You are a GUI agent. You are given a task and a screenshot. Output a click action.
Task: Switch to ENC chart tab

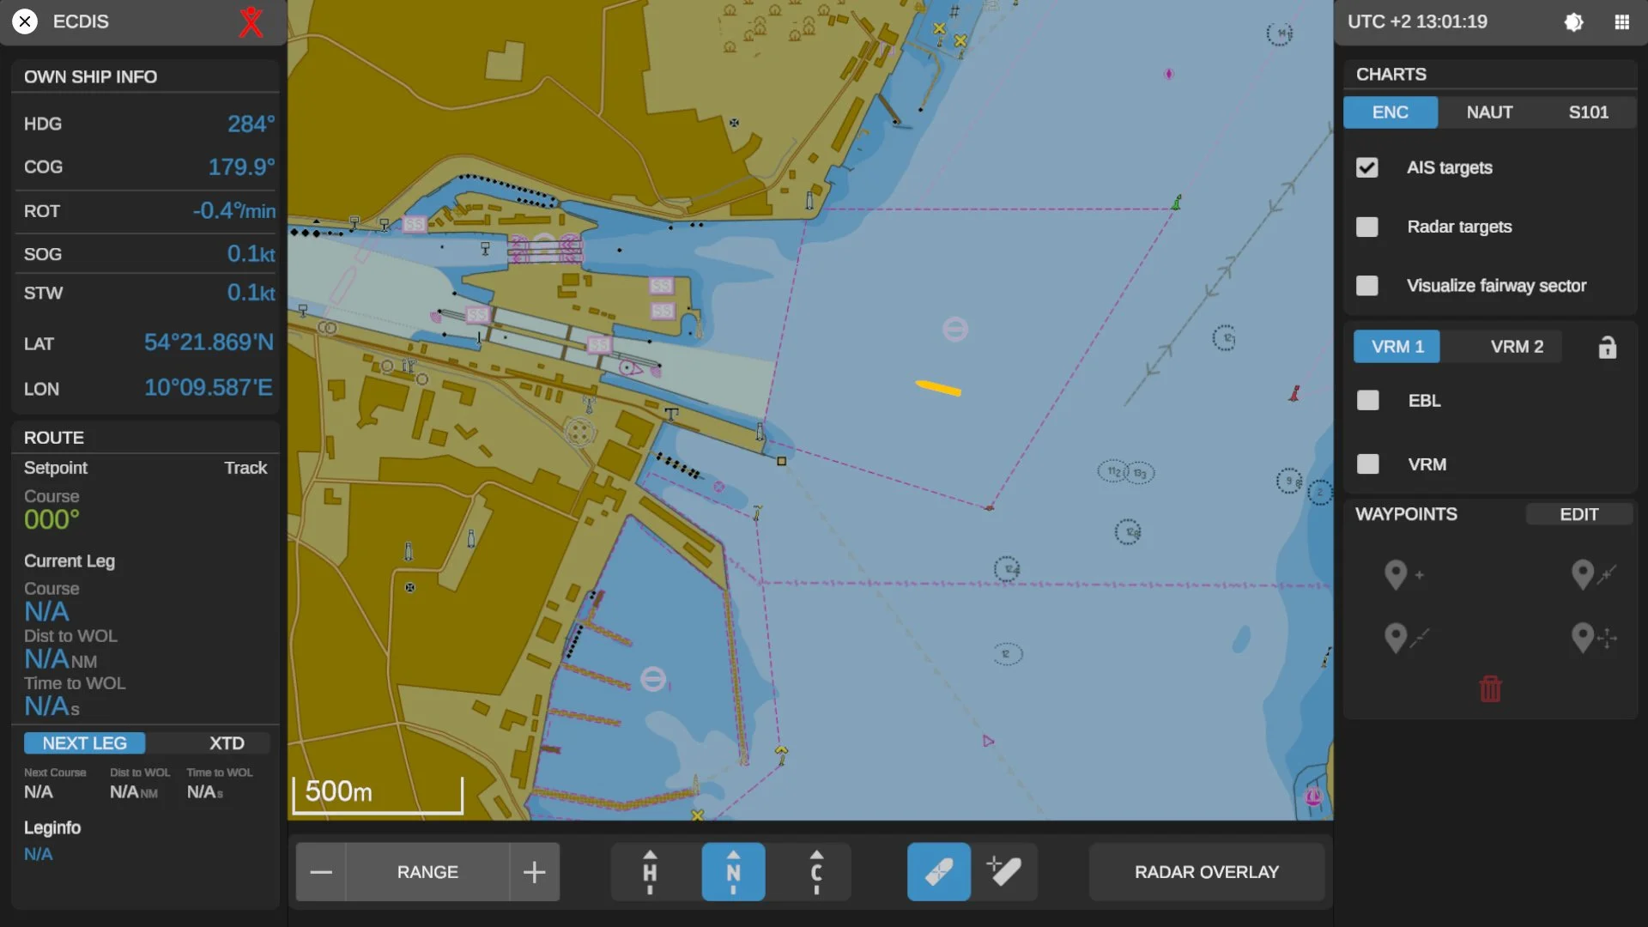click(1390, 112)
